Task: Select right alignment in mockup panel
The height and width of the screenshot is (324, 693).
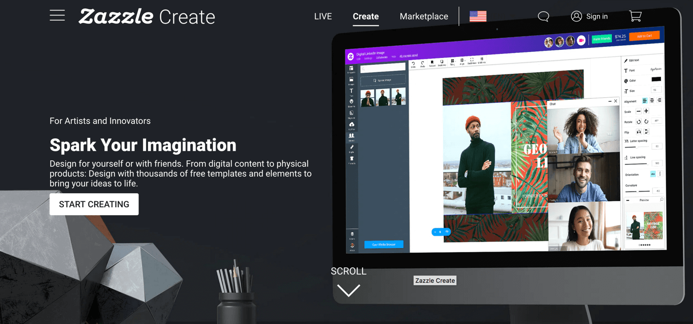Action: click(659, 100)
